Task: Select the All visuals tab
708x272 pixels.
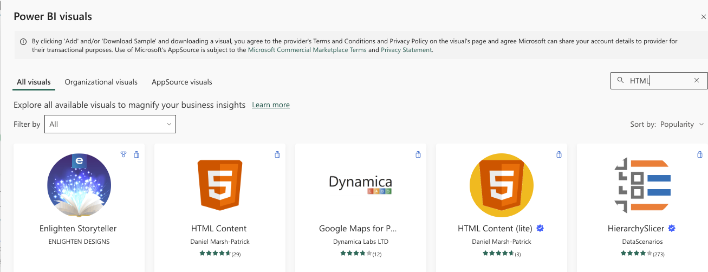Action: (x=34, y=82)
